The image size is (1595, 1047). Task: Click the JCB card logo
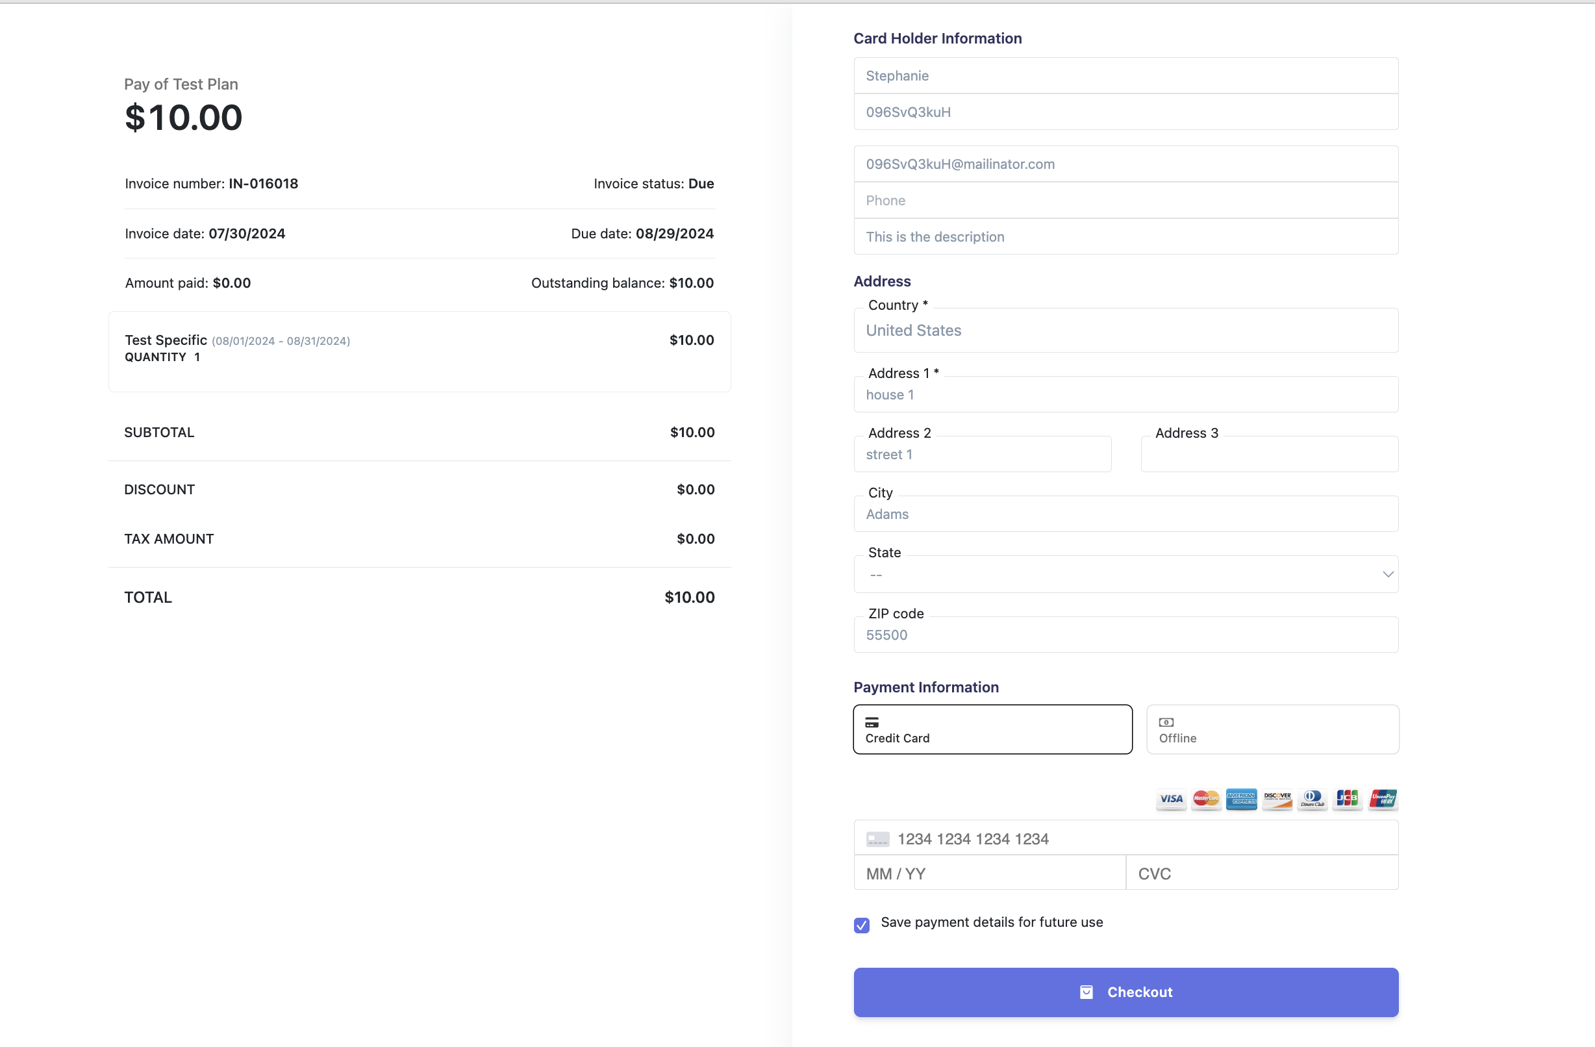[1347, 799]
